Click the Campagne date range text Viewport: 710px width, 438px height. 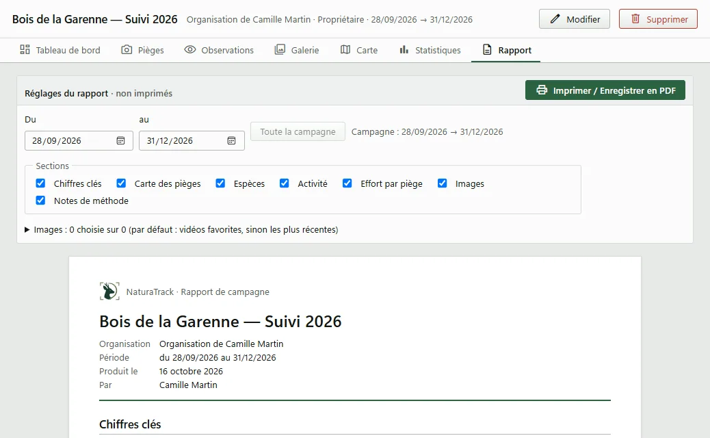pos(427,132)
